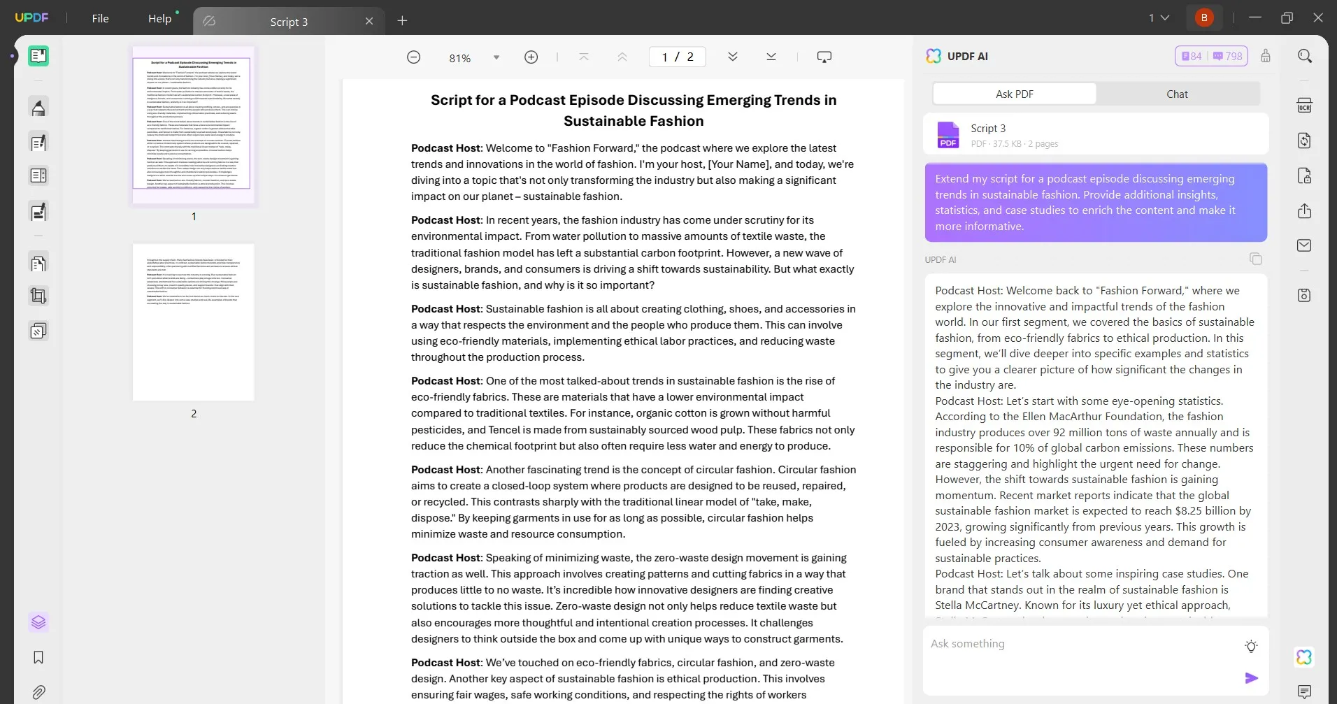This screenshot has height=704, width=1337.
Task: Open the Bookmarks panel
Action: click(x=38, y=657)
